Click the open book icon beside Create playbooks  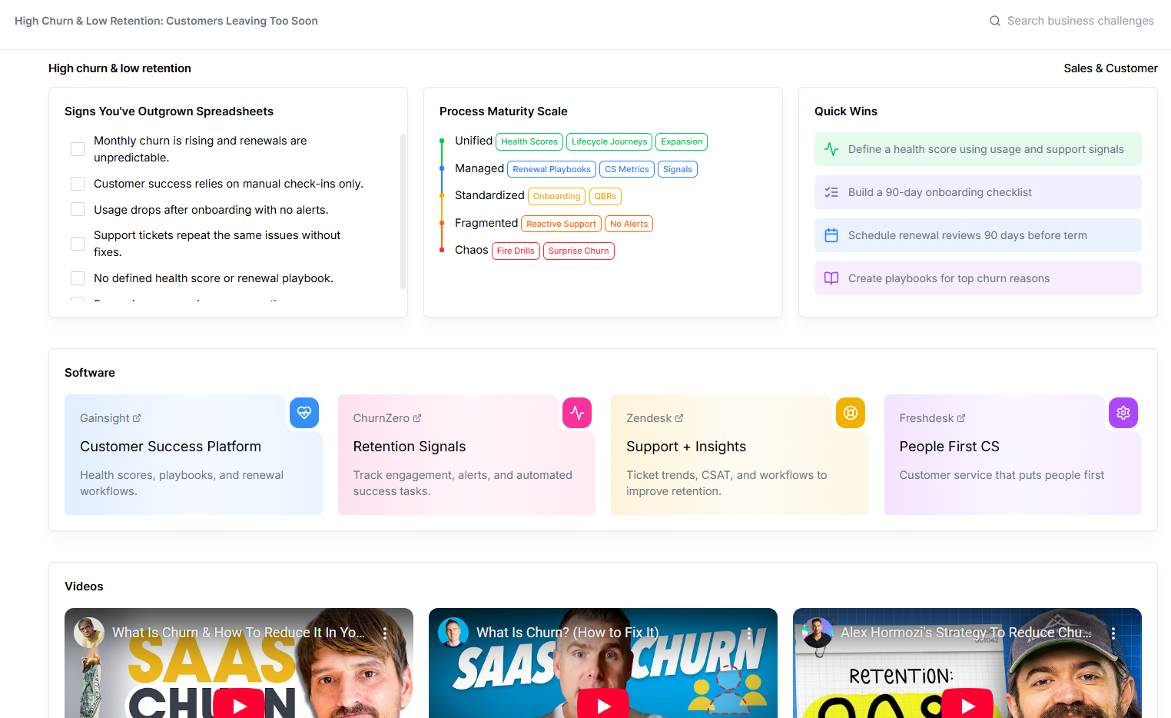(x=831, y=278)
